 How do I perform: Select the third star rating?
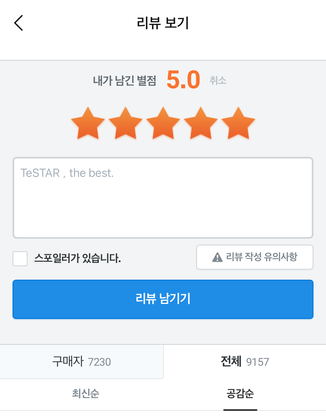coord(163,123)
